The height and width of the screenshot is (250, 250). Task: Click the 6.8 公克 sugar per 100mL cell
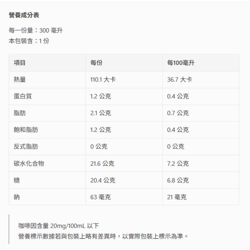coord(178,180)
